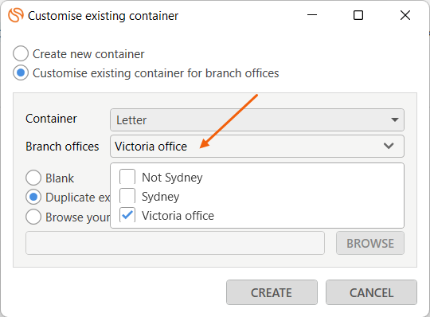Click the Branch offices combo box field

[x=257, y=147]
